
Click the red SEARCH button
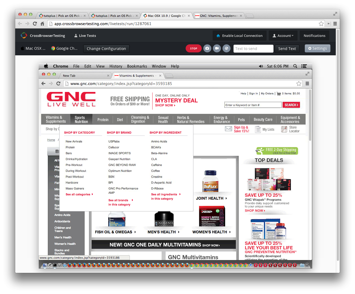click(291, 105)
